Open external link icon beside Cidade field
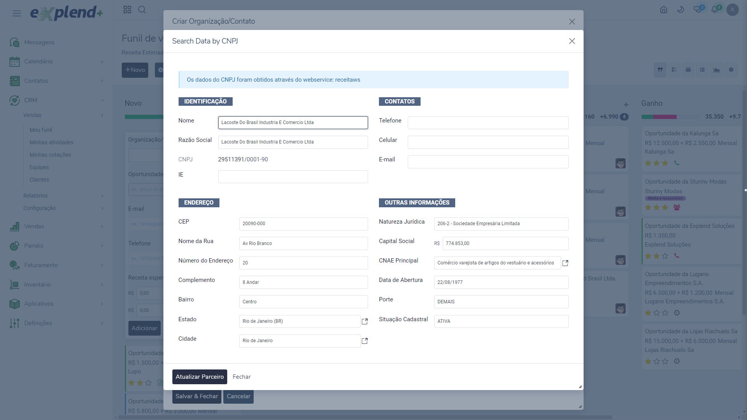747x420 pixels. [365, 341]
